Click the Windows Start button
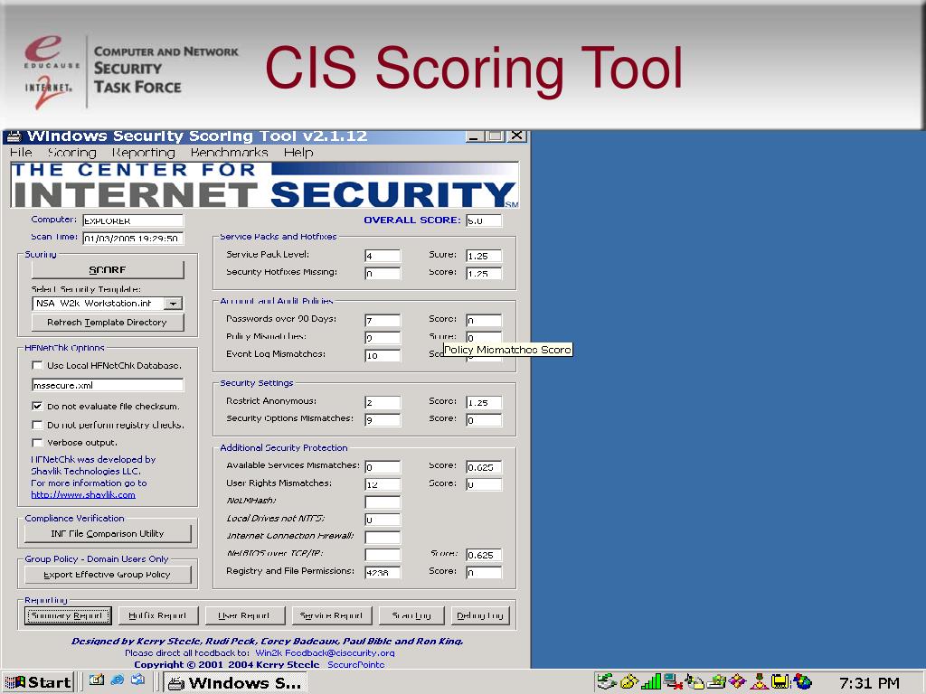The height and width of the screenshot is (694, 926). click(38, 682)
